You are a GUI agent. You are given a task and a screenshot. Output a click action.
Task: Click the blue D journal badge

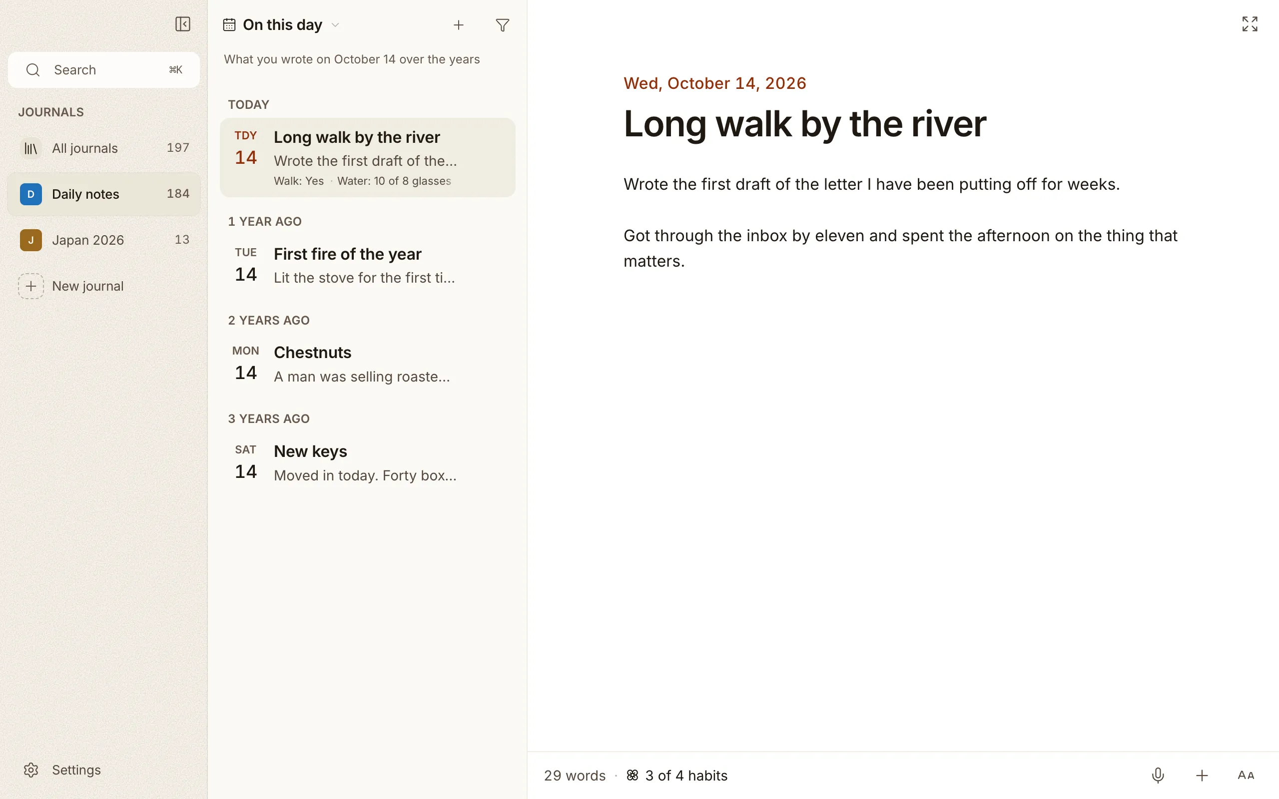(x=30, y=194)
